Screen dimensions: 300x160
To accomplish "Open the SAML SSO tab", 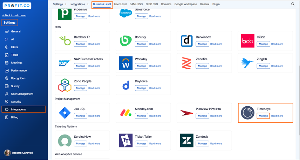I will pos(136,4).
